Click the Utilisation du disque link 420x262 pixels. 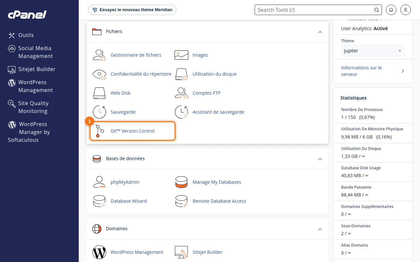(x=215, y=74)
